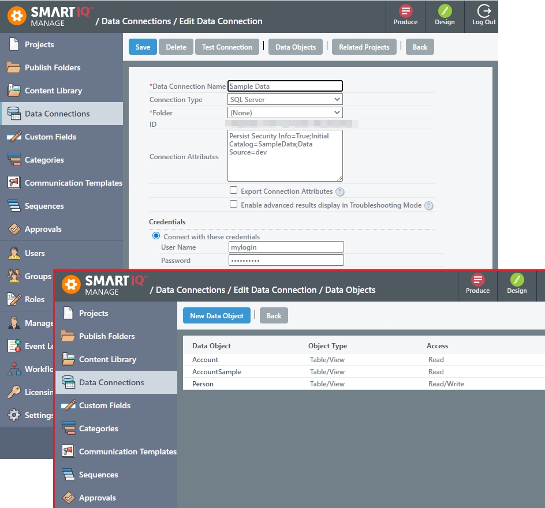Open Data Connections in Data Objects window sidebar
545x508 pixels.
(116, 382)
